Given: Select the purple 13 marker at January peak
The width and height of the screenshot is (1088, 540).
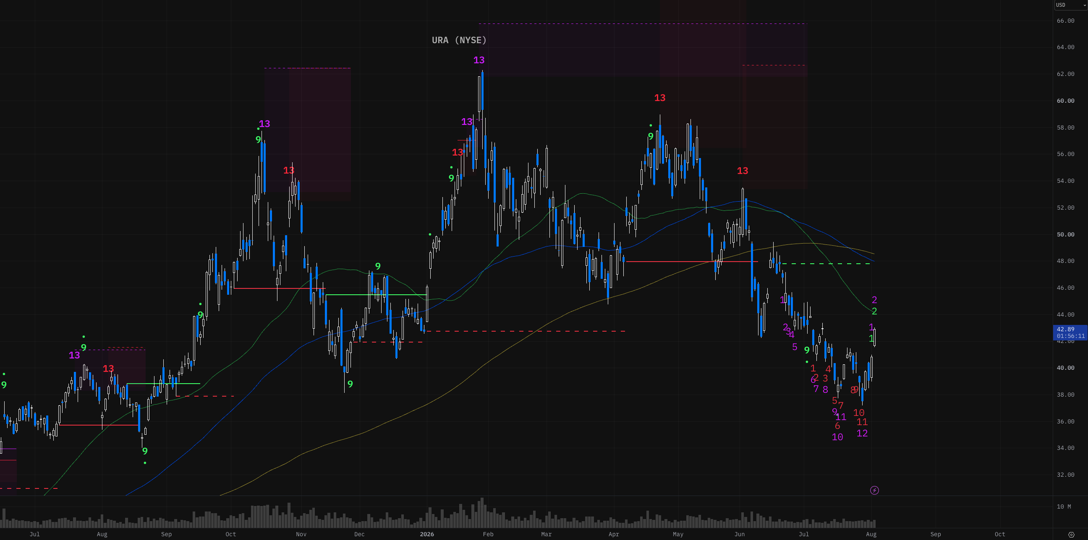Looking at the screenshot, I should [479, 60].
